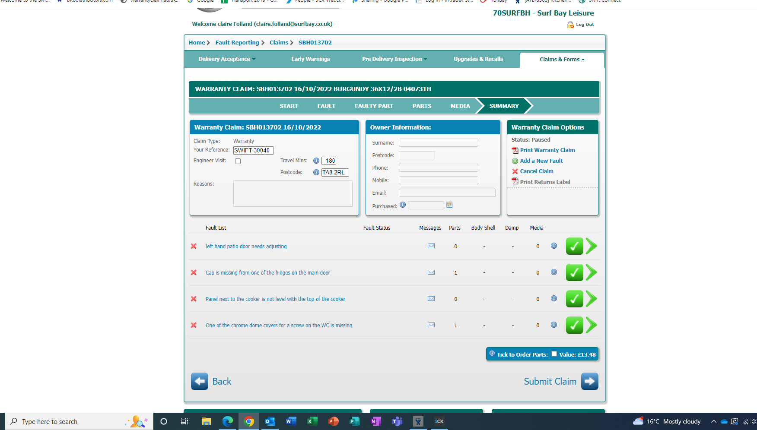
Task: Click the Your Reference input field
Action: (x=254, y=150)
